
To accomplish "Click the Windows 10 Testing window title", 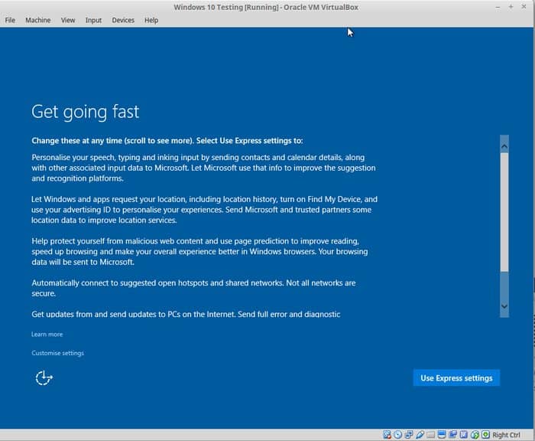I will point(266,7).
